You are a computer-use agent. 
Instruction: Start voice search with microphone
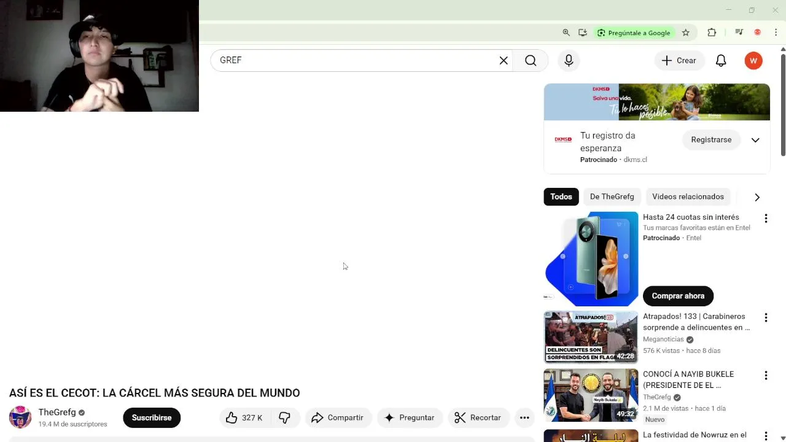coord(569,60)
